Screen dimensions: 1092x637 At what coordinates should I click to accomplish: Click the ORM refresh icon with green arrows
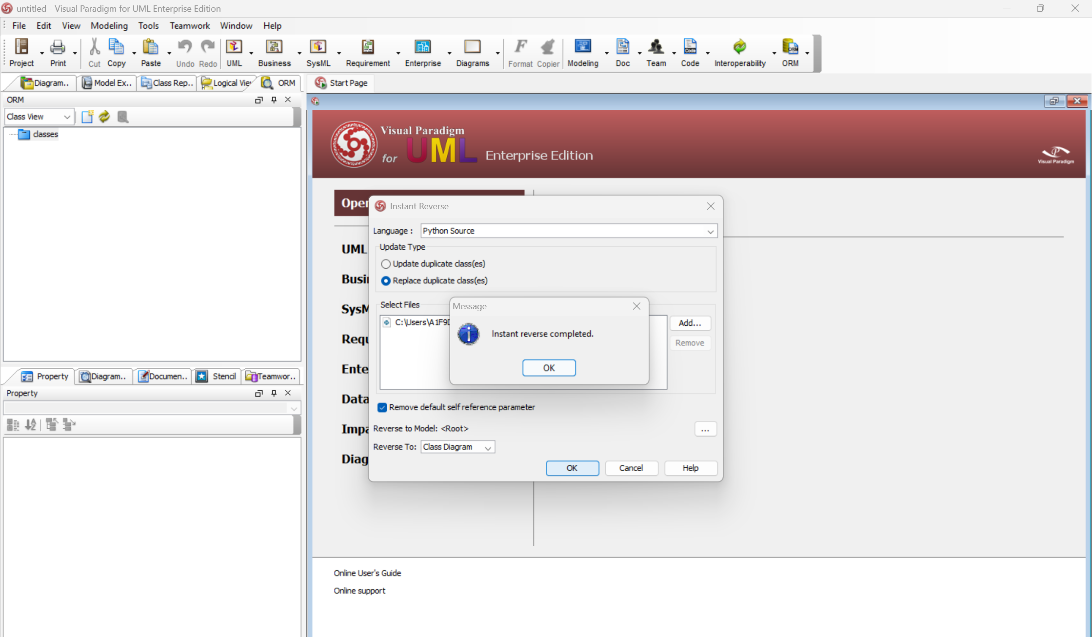coord(104,117)
